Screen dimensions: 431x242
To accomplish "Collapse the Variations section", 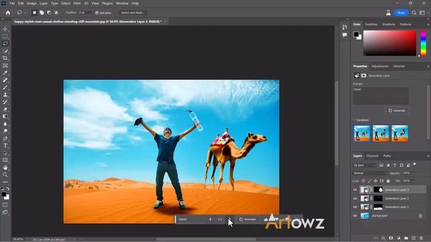I will pyautogui.click(x=354, y=120).
